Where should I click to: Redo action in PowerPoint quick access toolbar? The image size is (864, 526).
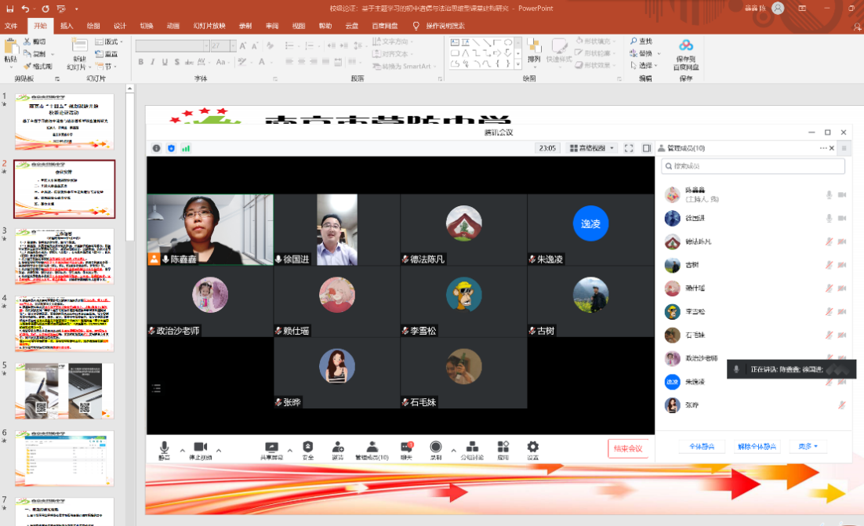click(45, 9)
